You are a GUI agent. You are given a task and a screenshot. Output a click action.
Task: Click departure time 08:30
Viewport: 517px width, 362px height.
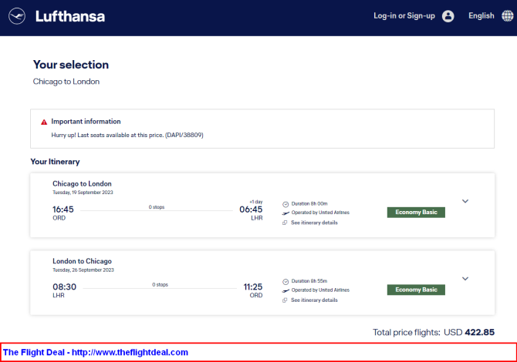click(x=64, y=287)
